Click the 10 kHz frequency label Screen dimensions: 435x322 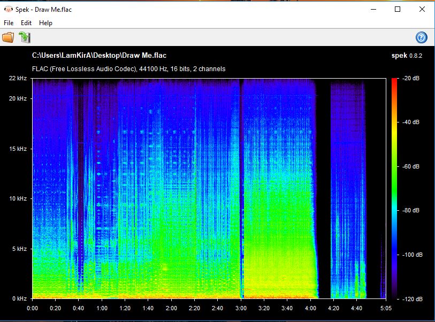[x=18, y=198]
